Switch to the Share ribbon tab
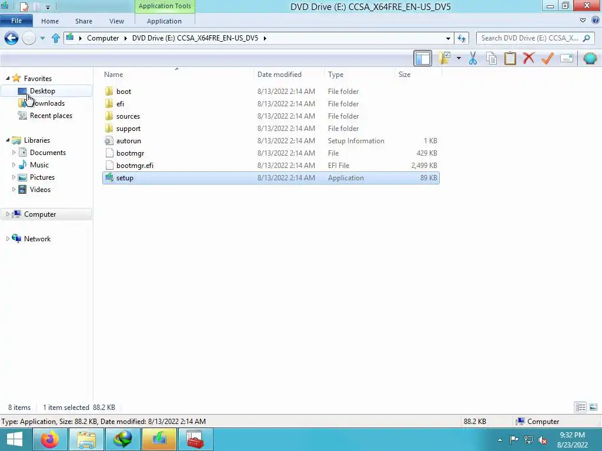This screenshot has height=451, width=602. click(83, 21)
